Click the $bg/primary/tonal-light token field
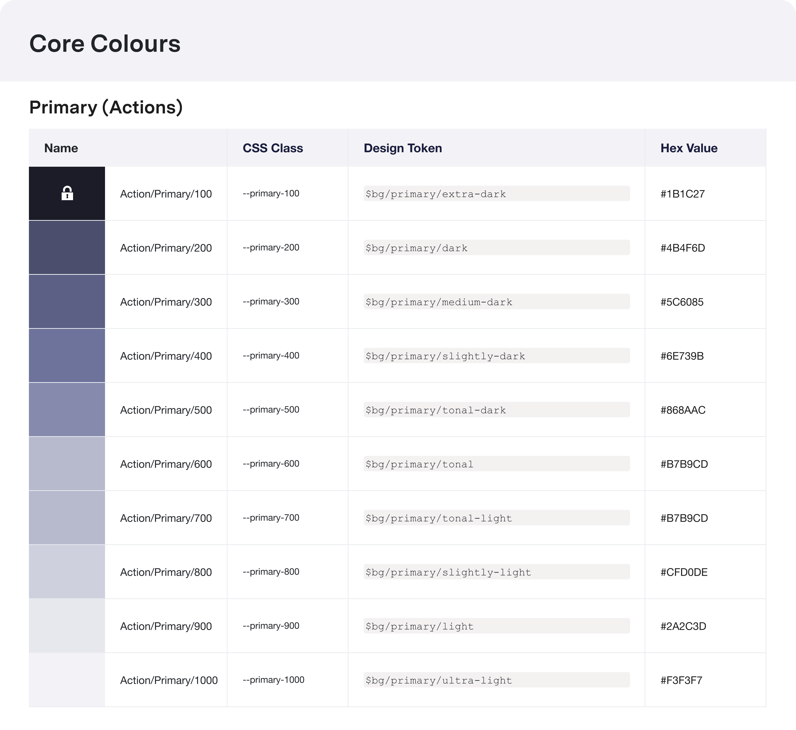Viewport: 796px width, 730px height. (496, 518)
